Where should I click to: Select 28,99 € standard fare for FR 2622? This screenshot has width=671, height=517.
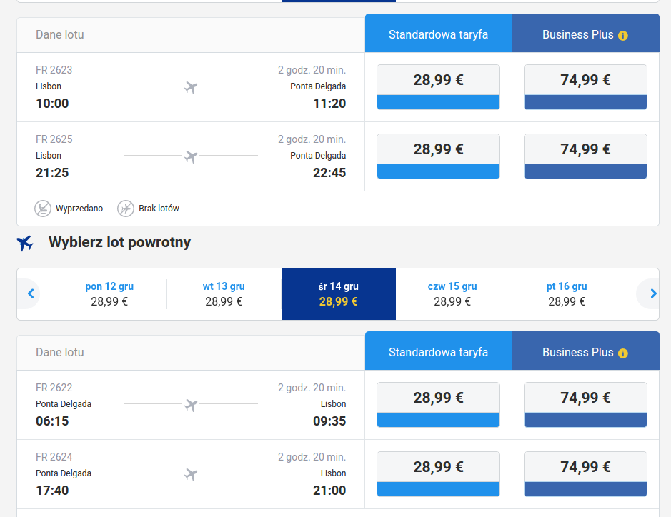click(438, 405)
